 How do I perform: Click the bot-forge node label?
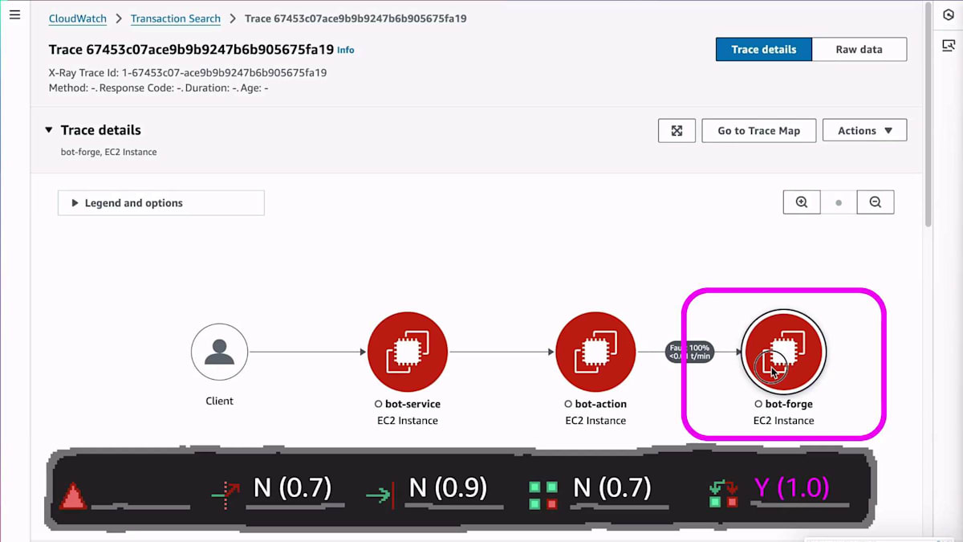(x=783, y=404)
